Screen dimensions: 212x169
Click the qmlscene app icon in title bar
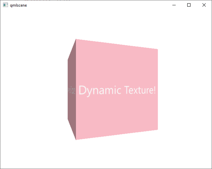(5, 5)
